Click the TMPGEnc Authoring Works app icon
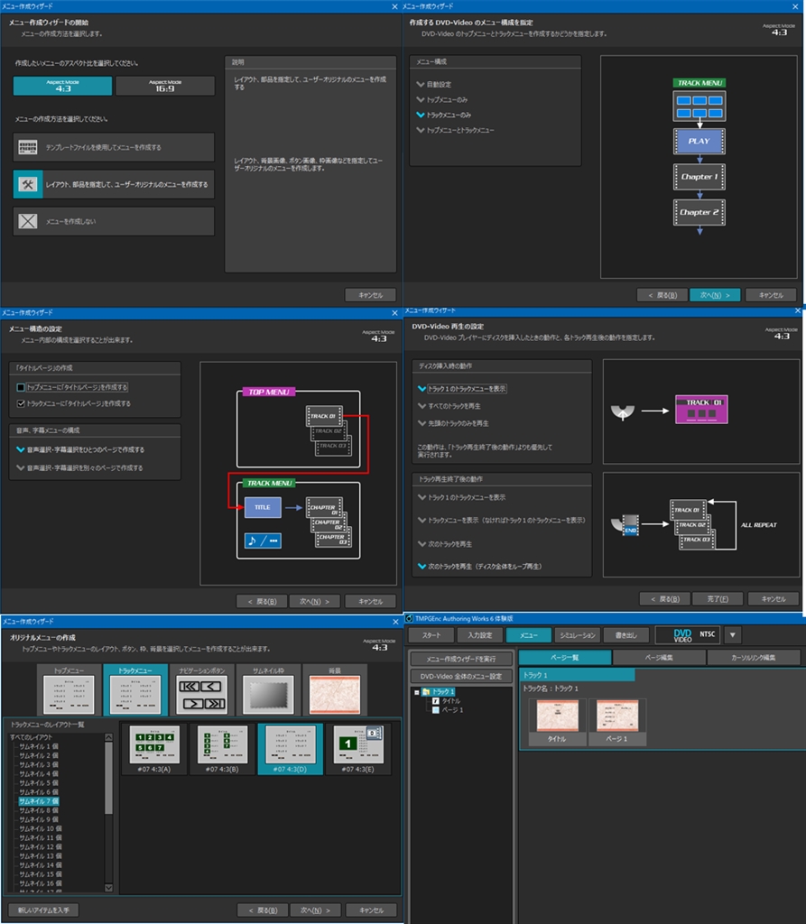This screenshot has height=924, width=806. tap(409, 619)
